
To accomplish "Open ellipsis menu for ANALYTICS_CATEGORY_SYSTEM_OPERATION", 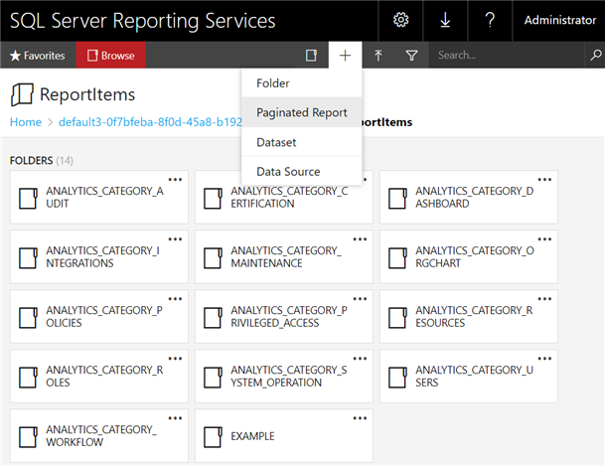I will point(360,359).
